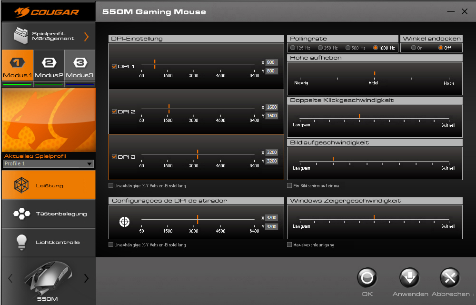Enable Mausbeschleunigung checkbox

coord(289,244)
